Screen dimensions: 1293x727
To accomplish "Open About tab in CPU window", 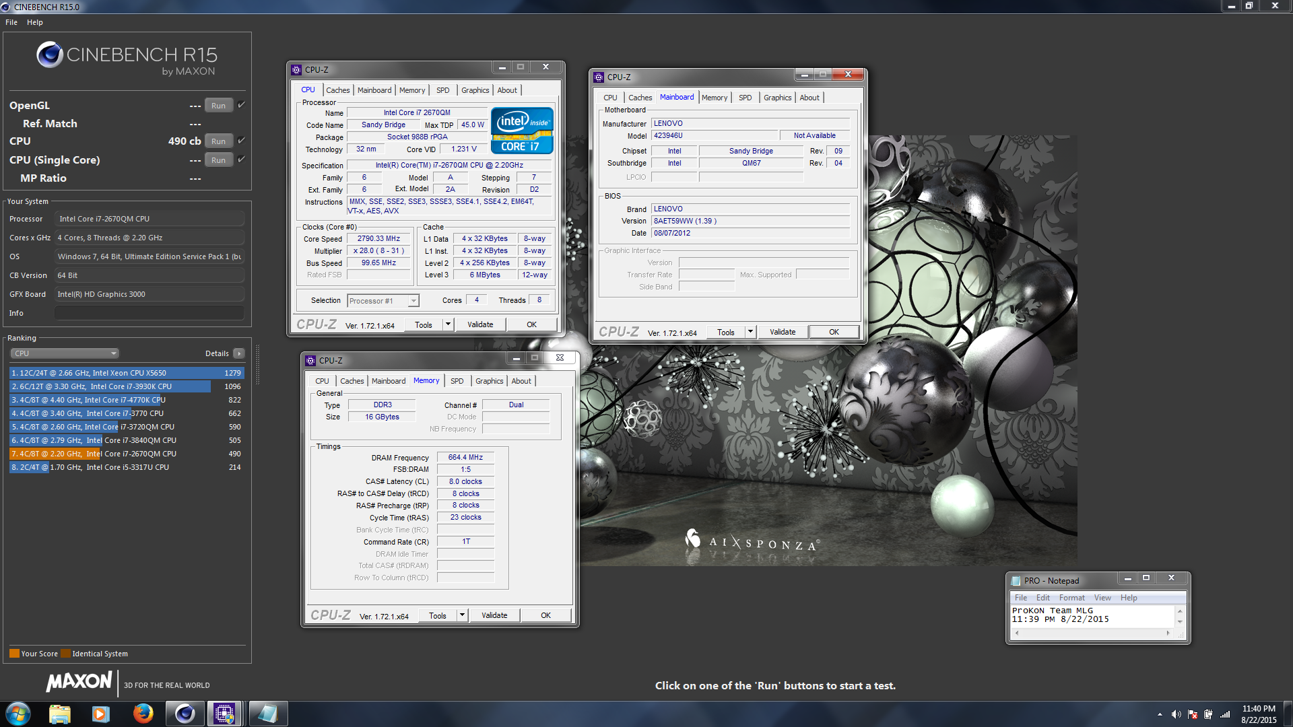I will point(507,90).
